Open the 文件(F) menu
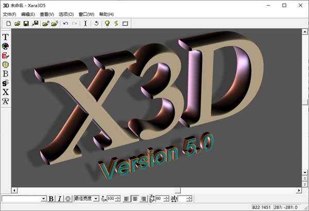The height and width of the screenshot is (211, 309). [x=9, y=14]
